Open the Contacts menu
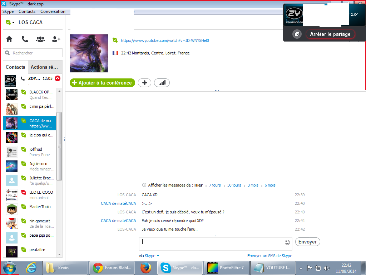This screenshot has width=366, height=275. click(27, 11)
